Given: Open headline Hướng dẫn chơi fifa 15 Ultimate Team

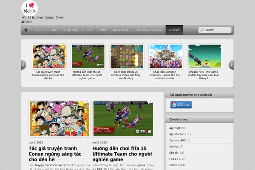Looking at the screenshot, I should click(x=122, y=154).
